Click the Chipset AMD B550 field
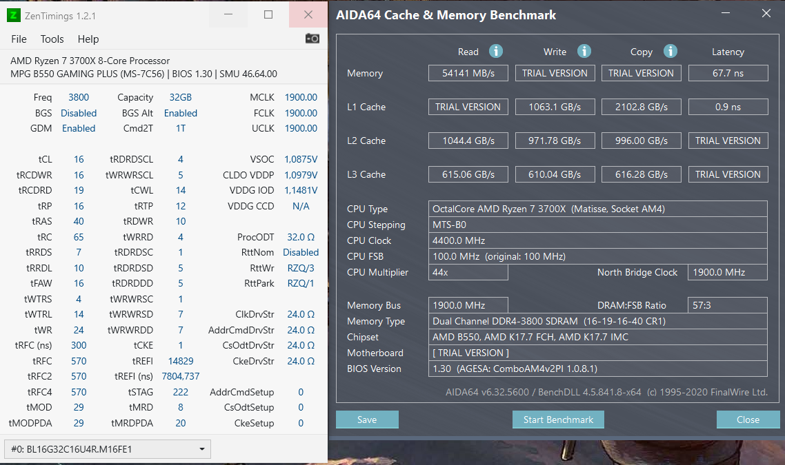The width and height of the screenshot is (785, 465). 598,337
